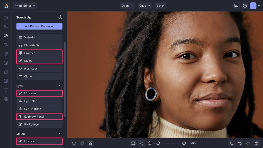Screen dimensions: 263x148
Task: Open the feedback chat icon
Action: pos(236,6)
